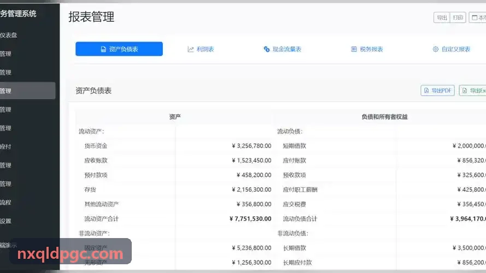Click the value ¥ 3,256,780.00
This screenshot has width=486, height=273.
tap(251, 146)
